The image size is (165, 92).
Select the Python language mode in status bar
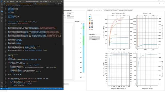click(51, 89)
